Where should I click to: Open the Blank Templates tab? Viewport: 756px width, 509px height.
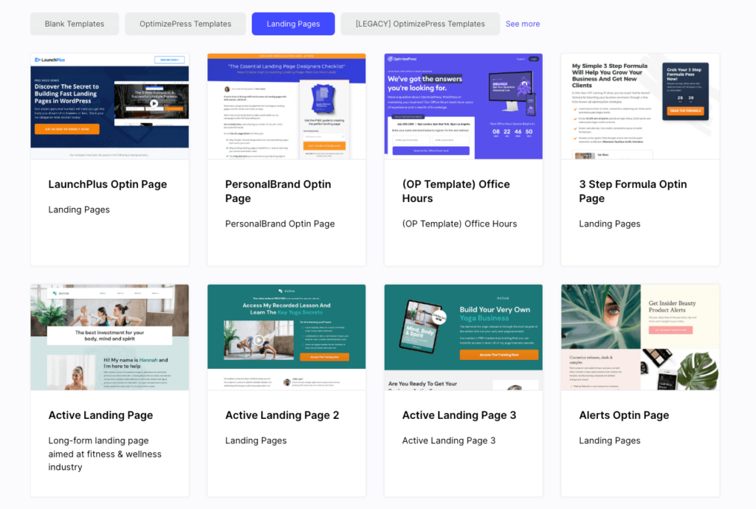pyautogui.click(x=75, y=24)
